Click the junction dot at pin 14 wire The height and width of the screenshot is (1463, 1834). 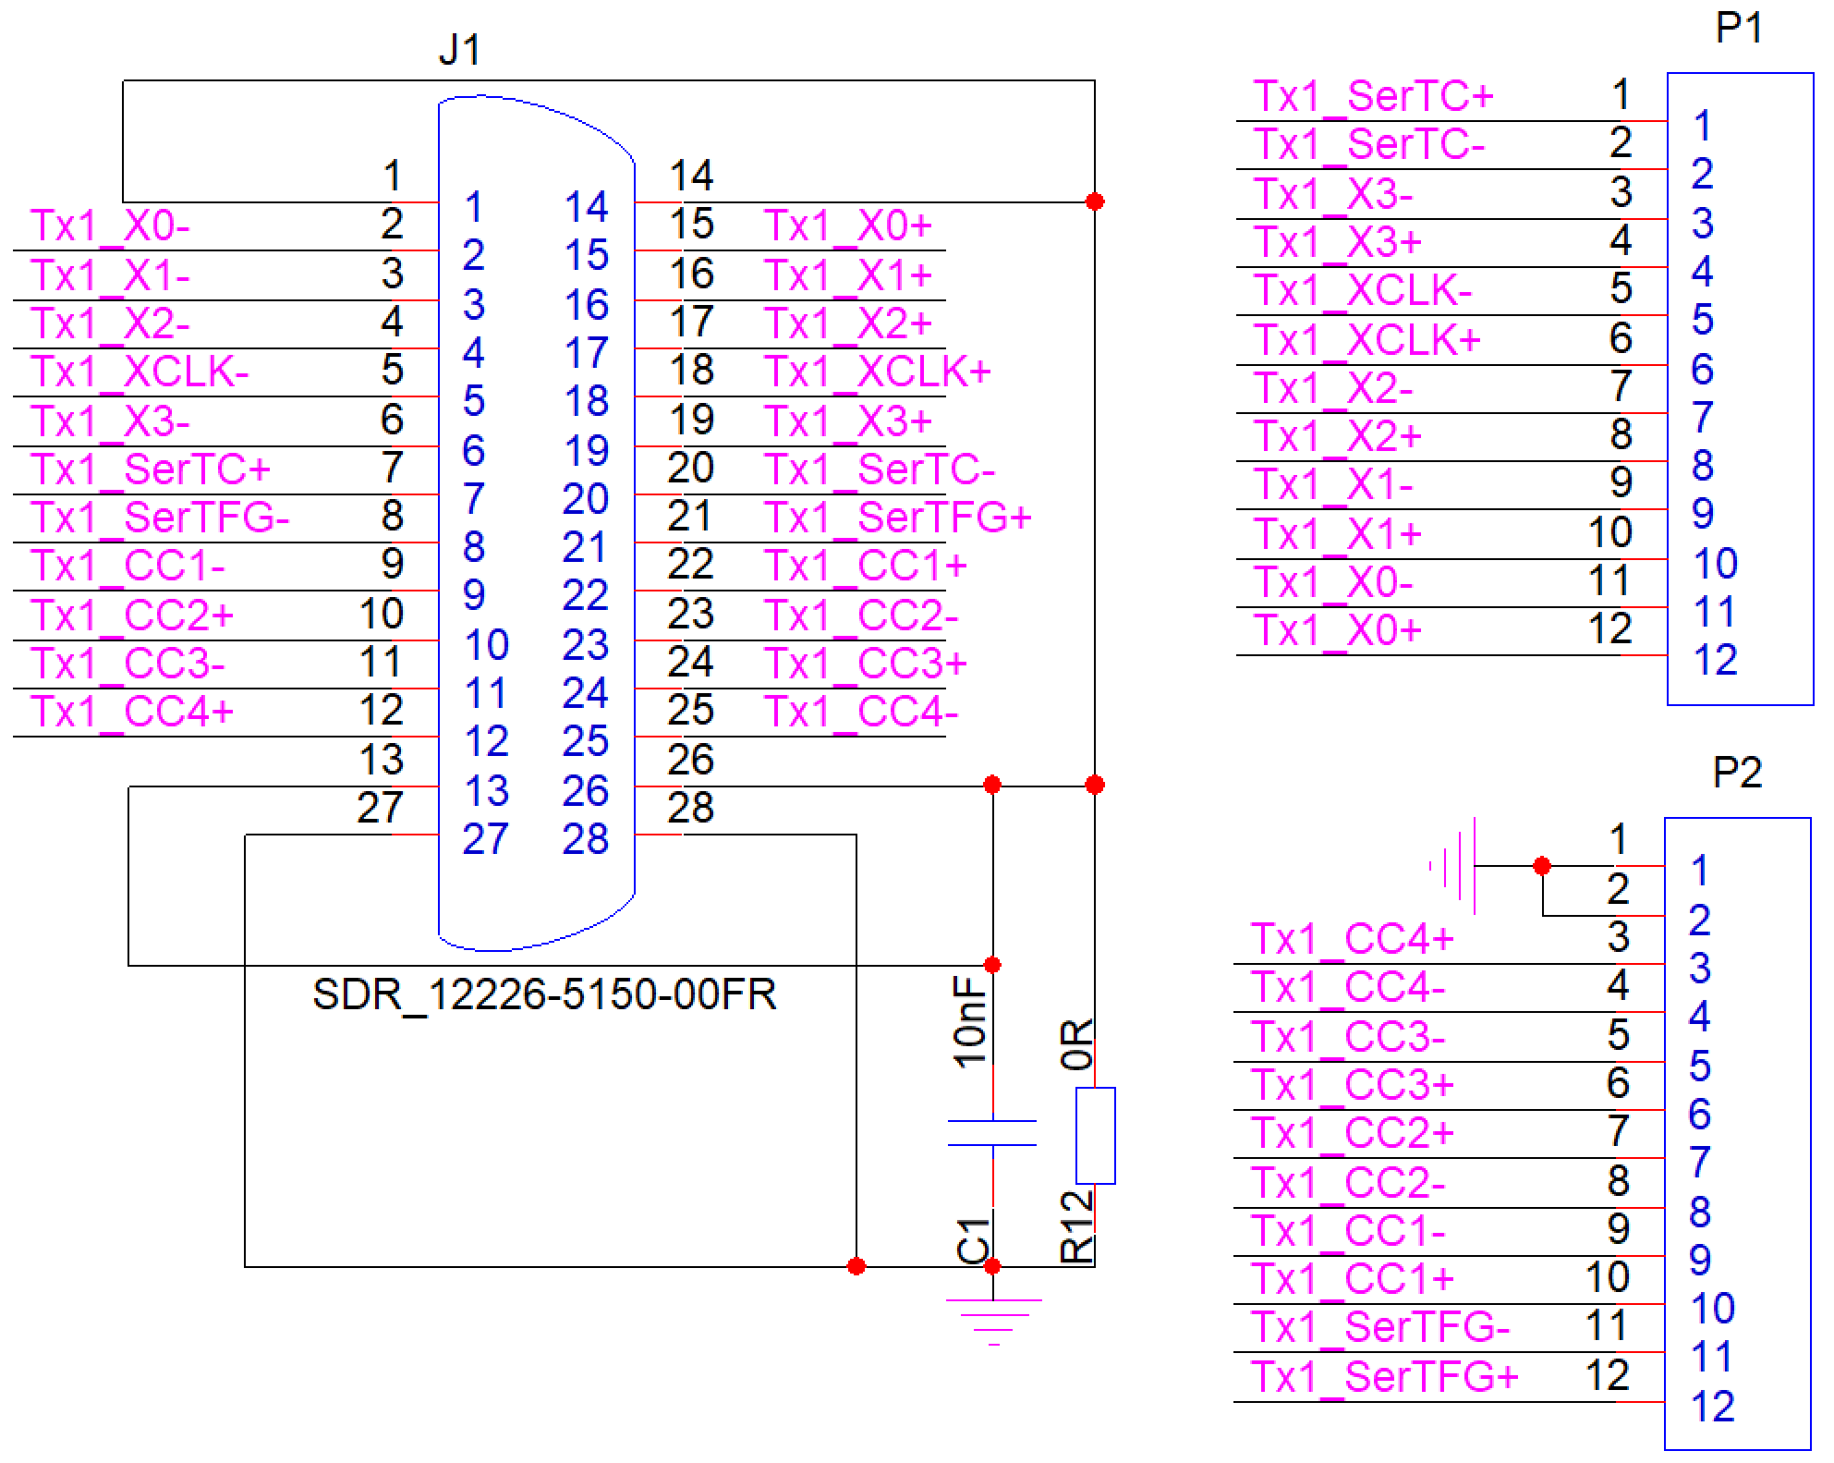pos(1095,201)
